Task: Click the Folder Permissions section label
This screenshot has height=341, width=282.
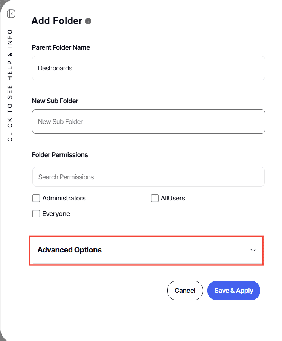Action: pyautogui.click(x=60, y=155)
